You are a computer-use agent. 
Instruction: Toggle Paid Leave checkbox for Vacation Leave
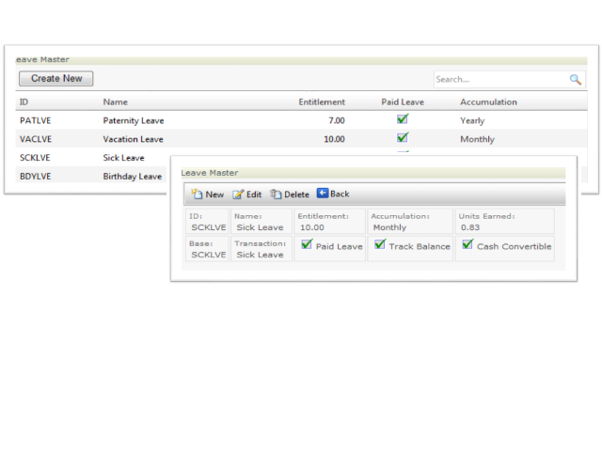pos(403,138)
